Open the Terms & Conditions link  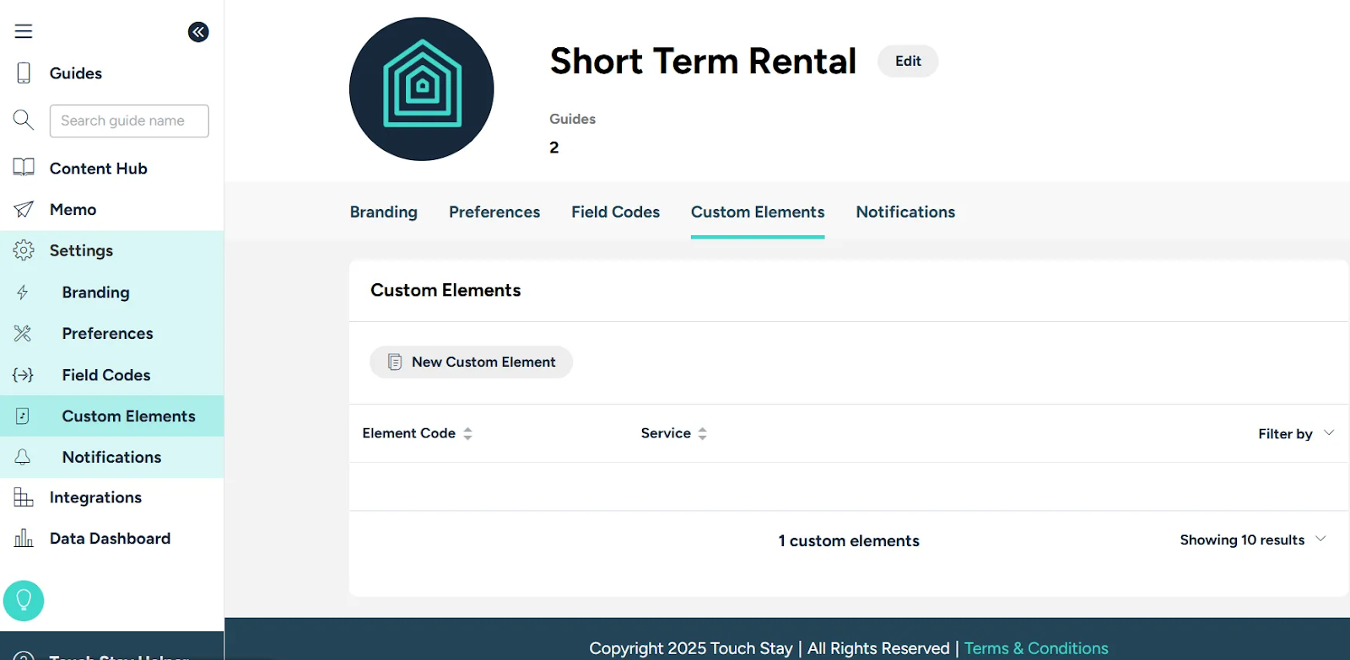(1036, 648)
